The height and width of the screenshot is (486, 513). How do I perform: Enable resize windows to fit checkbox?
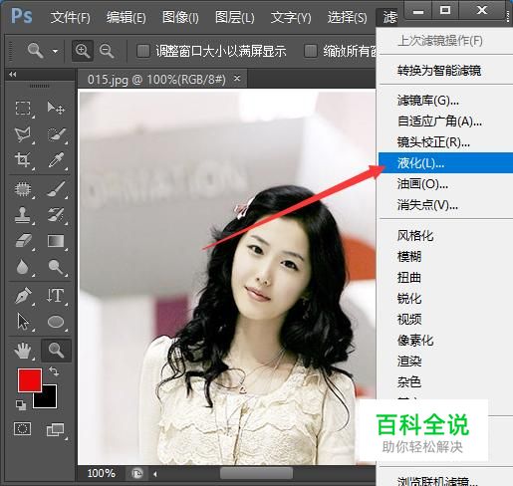(143, 51)
